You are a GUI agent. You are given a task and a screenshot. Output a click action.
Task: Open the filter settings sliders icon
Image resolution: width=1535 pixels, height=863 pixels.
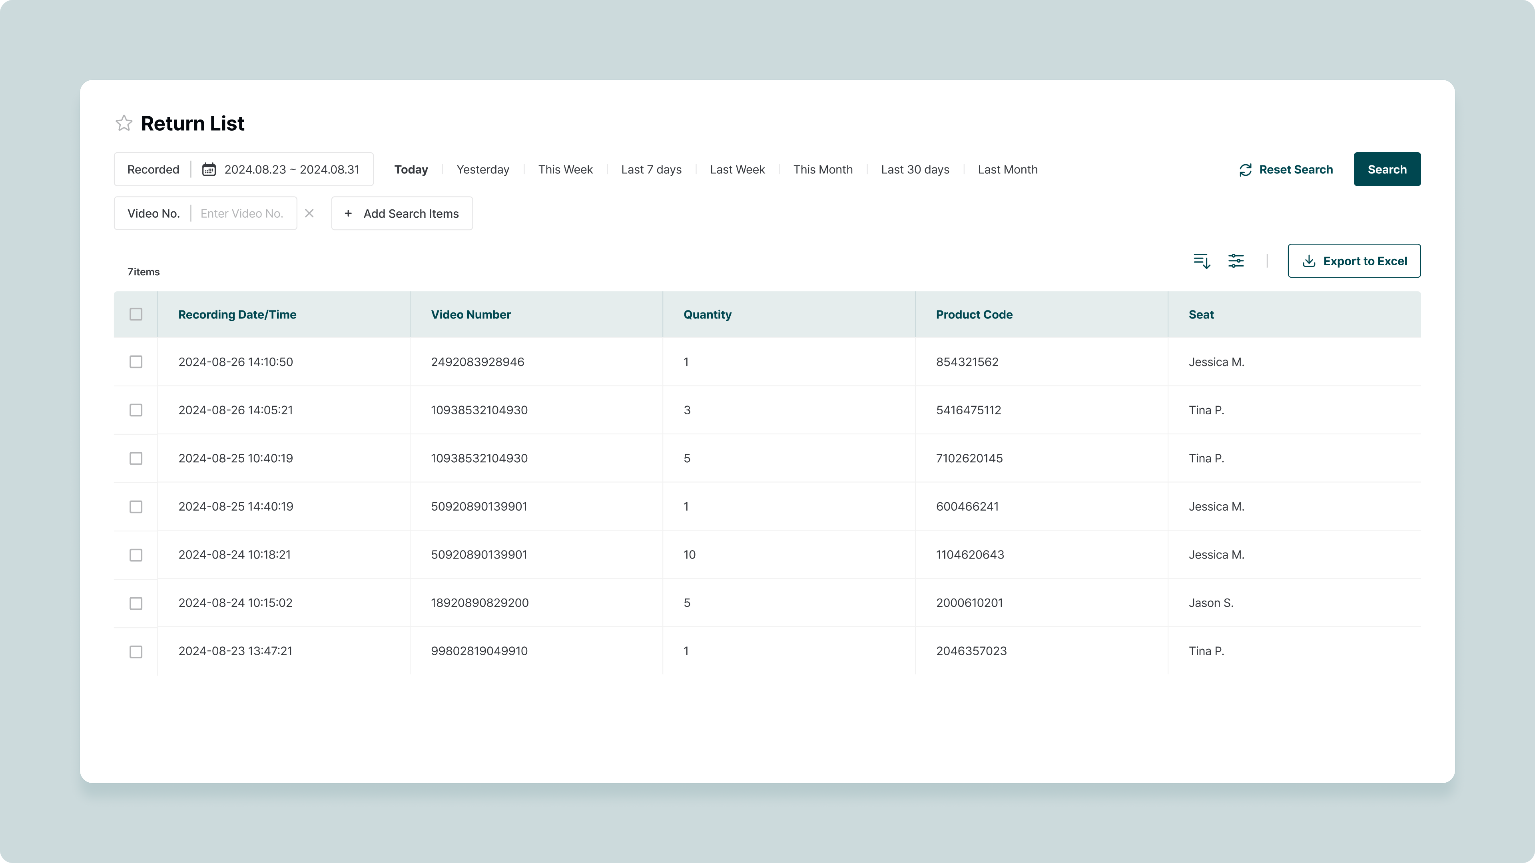[1236, 261]
